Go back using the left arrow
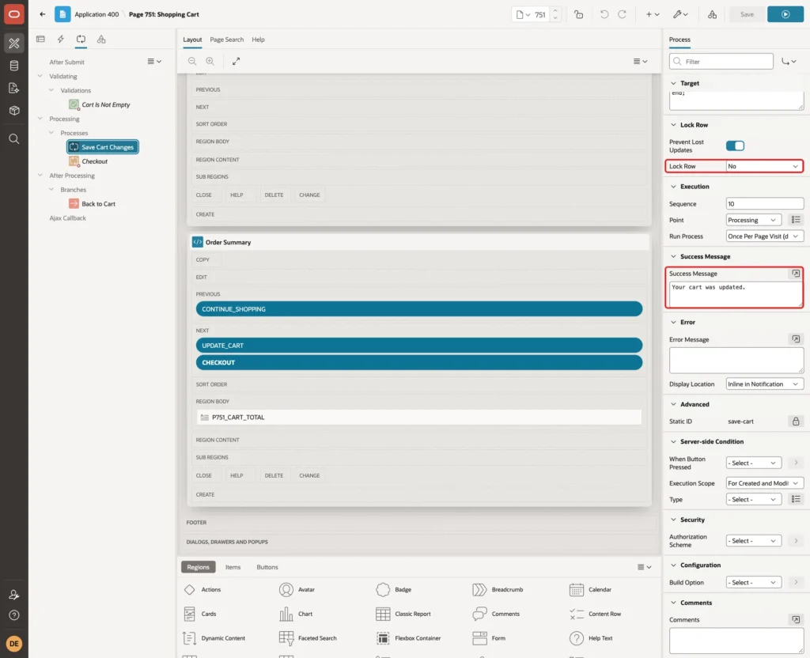Viewport: 810px width, 658px height. pos(43,14)
